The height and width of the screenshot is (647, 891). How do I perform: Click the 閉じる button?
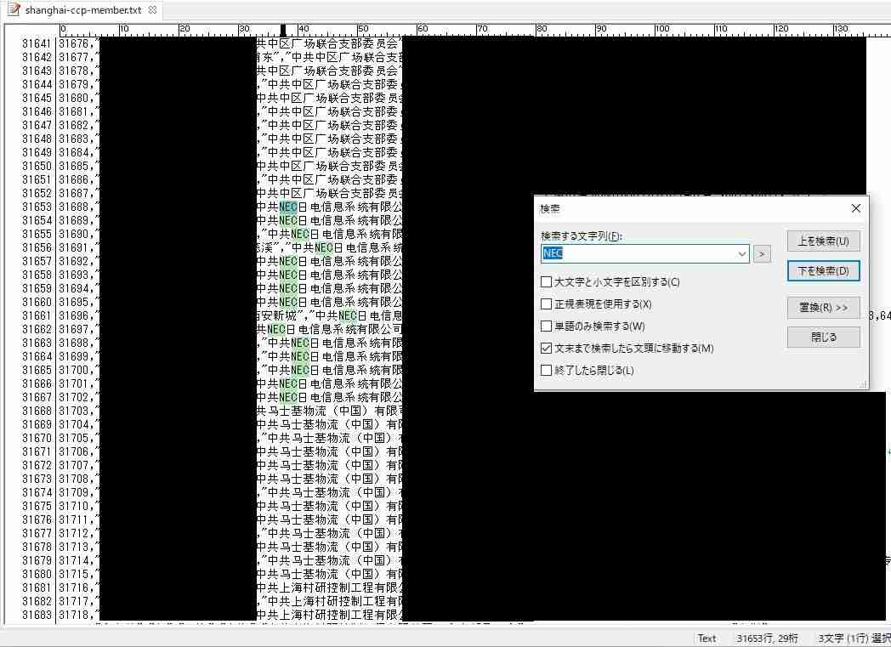coord(823,337)
